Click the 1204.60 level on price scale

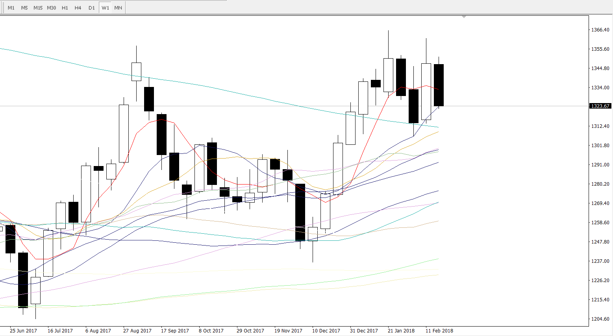coord(600,319)
